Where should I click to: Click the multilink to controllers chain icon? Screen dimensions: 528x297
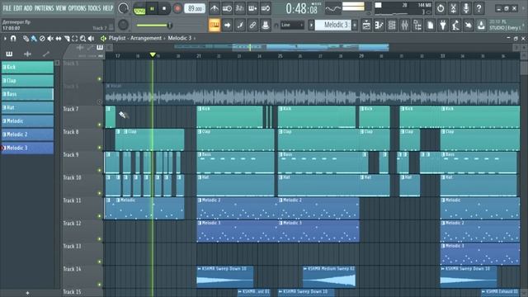coord(252,26)
